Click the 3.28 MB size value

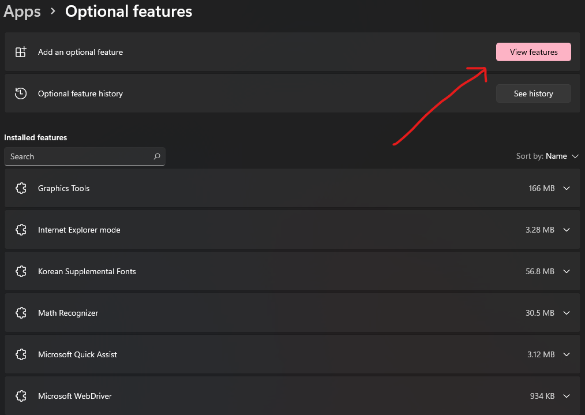tap(540, 230)
